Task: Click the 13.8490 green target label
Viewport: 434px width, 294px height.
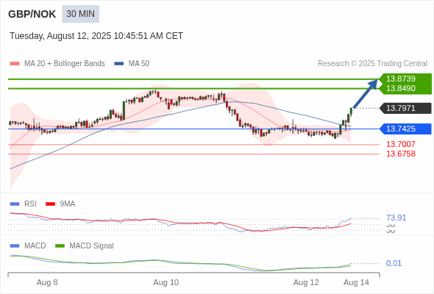Action: (400, 88)
